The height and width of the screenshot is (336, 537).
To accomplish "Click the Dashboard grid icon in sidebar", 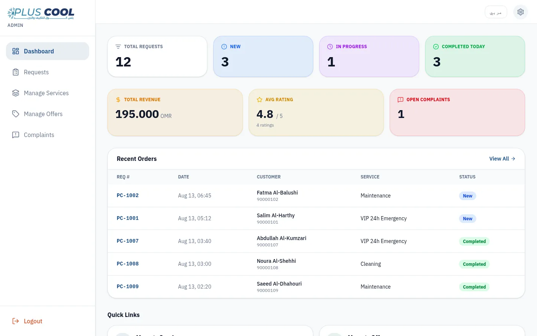I will [16, 51].
